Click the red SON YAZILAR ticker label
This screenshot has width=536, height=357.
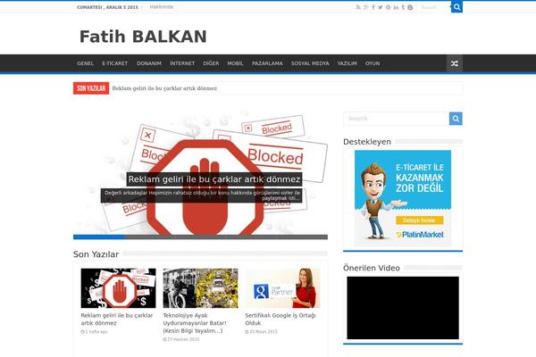click(91, 88)
